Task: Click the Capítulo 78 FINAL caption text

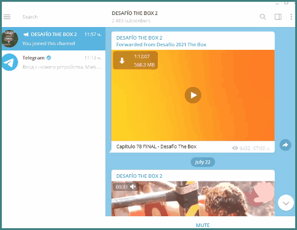Action: coord(156,147)
